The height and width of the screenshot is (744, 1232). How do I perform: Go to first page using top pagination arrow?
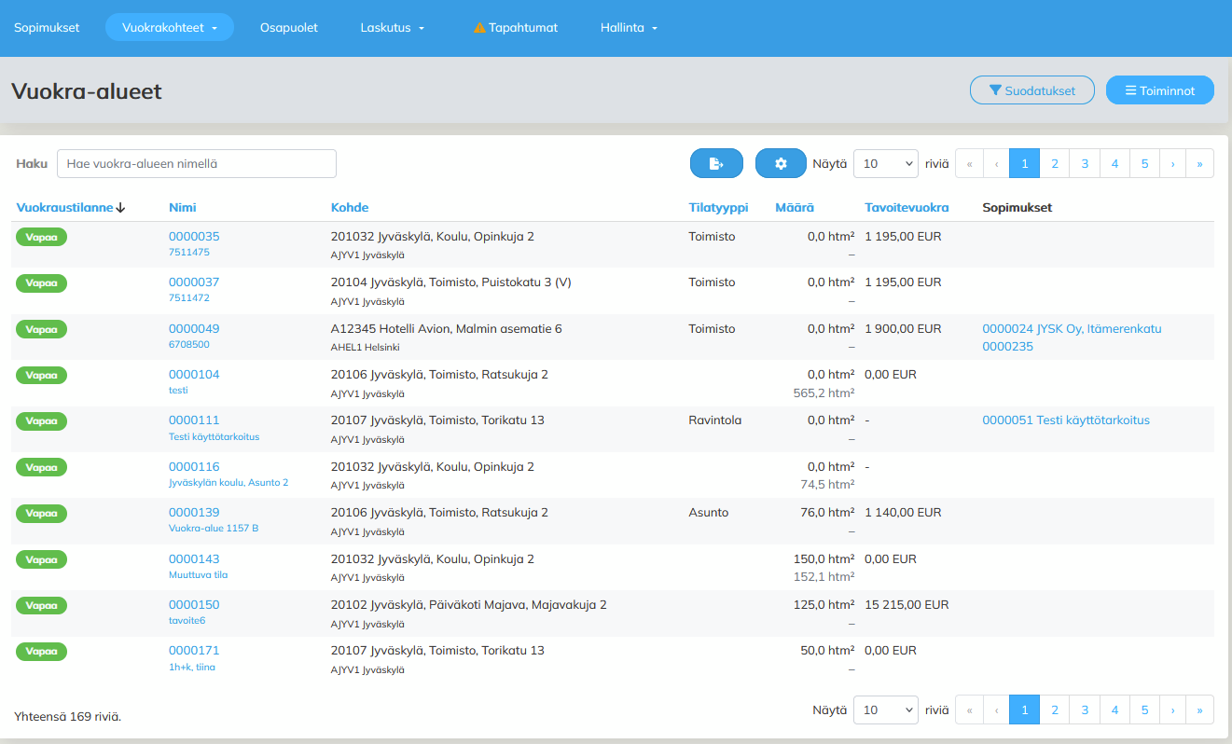970,163
